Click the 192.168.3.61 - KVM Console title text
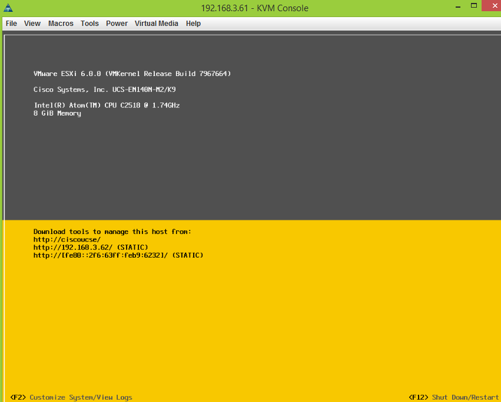The height and width of the screenshot is (402, 501). click(255, 8)
